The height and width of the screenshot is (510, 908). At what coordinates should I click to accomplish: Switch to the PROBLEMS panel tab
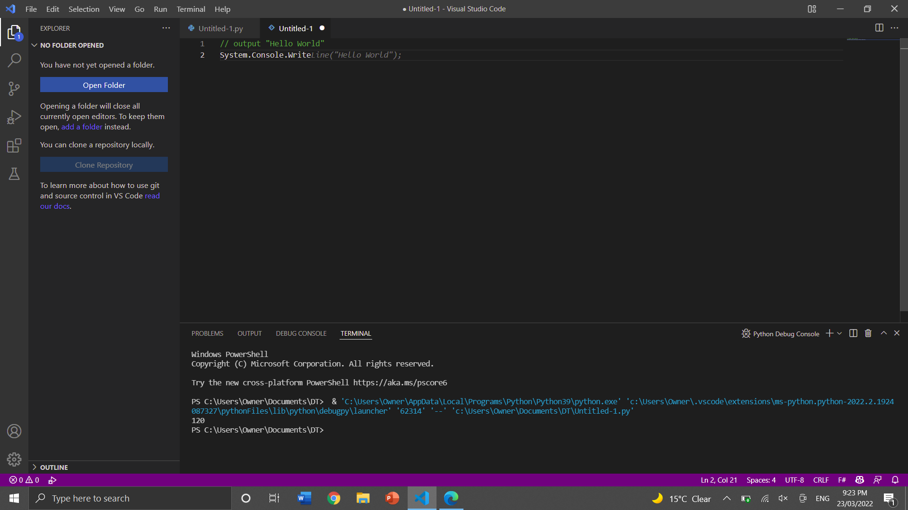[207, 333]
